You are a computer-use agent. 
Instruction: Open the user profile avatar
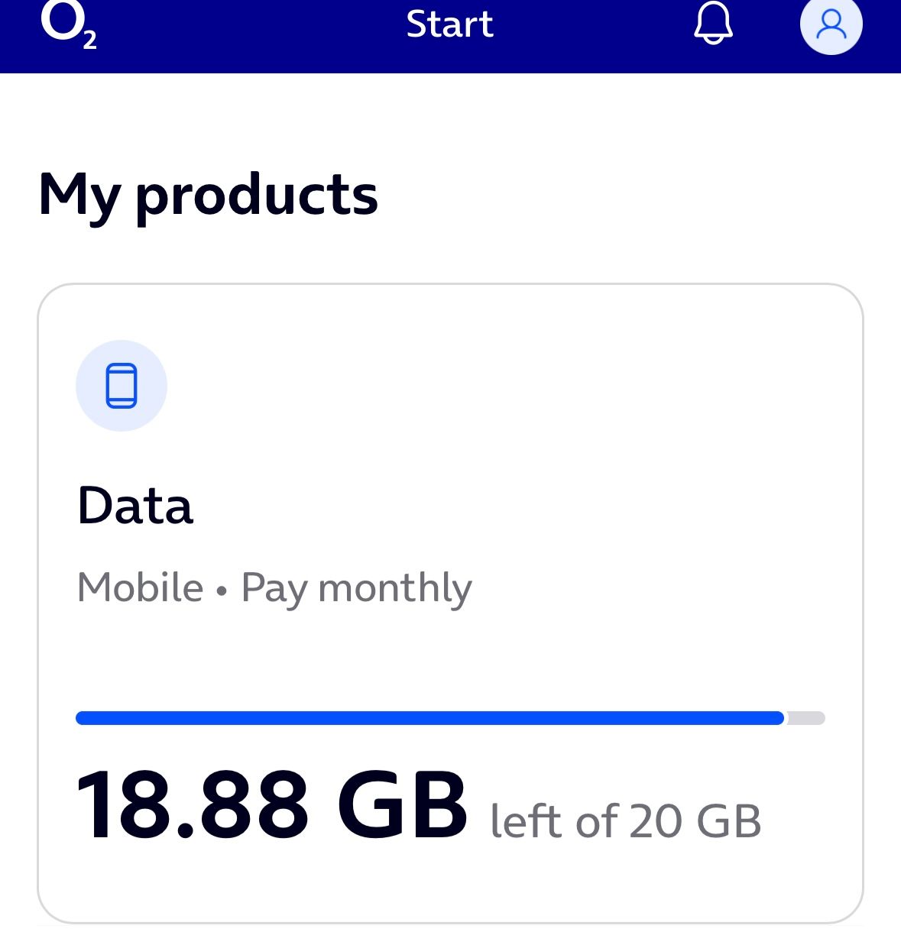click(x=831, y=24)
